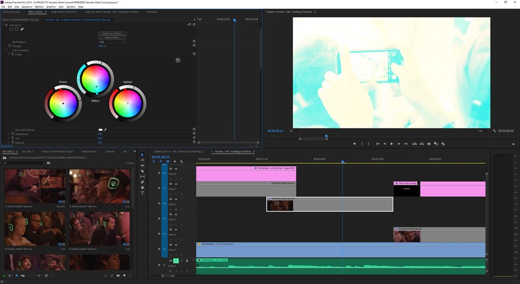Toggle linked selection in timeline
This screenshot has height=284, width=520.
(x=167, y=162)
